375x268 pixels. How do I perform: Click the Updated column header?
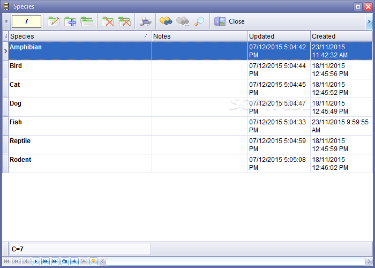[x=279, y=36]
